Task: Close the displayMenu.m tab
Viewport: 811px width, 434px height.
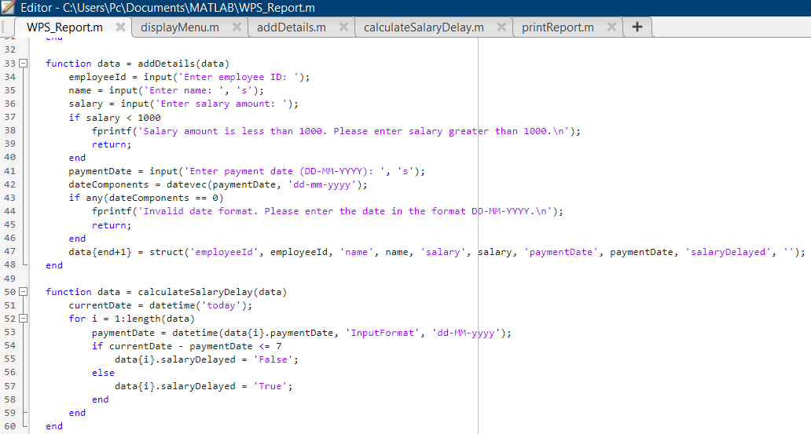Action: click(237, 27)
